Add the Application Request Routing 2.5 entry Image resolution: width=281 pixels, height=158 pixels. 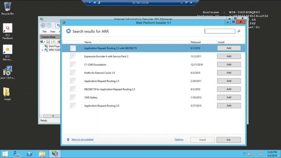[x=229, y=81]
